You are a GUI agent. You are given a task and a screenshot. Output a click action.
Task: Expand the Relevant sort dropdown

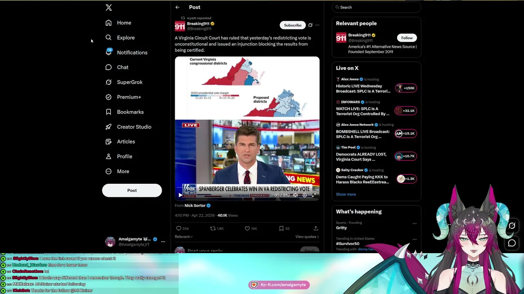183,237
